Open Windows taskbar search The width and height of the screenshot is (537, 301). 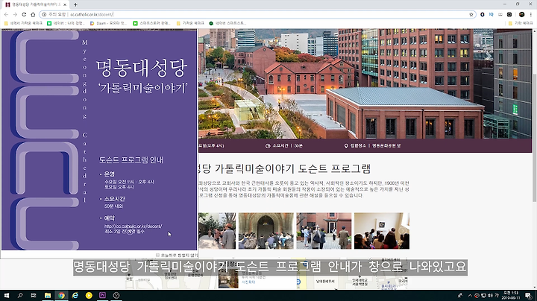click(20, 295)
